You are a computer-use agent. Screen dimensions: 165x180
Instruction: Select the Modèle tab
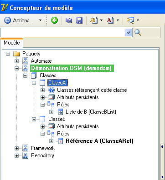coord(12,43)
